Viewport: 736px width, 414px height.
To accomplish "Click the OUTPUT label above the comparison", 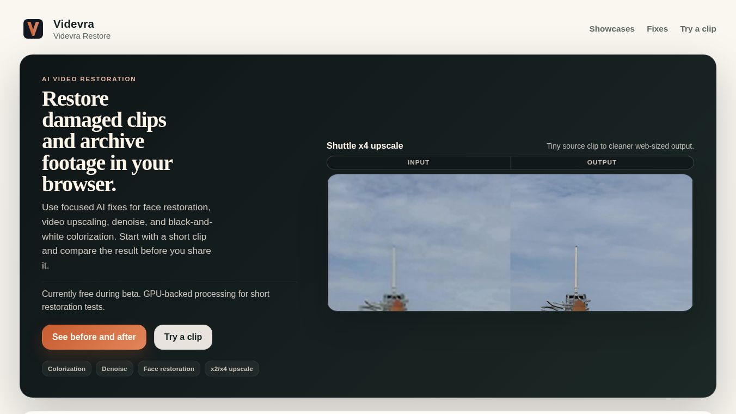I will (602, 162).
